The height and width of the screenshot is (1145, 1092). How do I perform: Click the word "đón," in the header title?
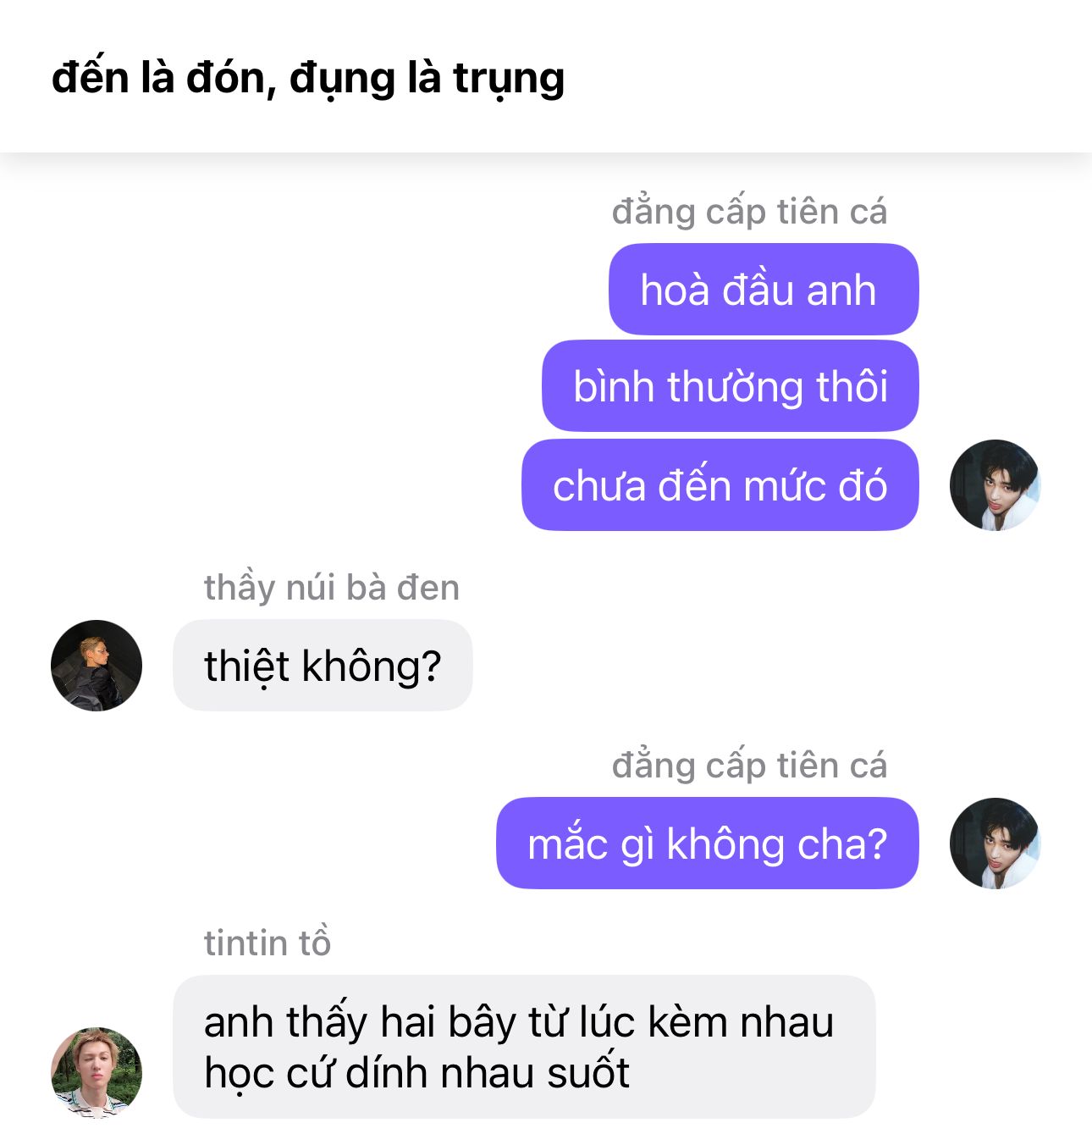point(231,79)
